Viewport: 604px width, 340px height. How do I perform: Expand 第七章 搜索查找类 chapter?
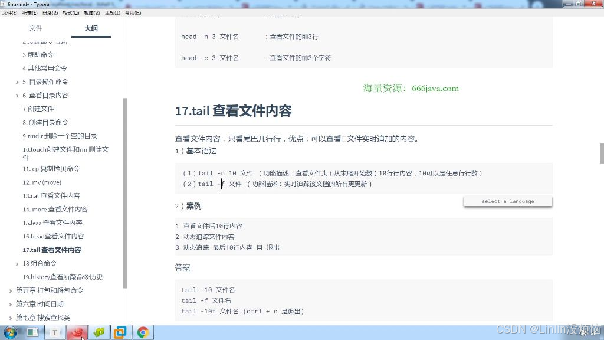(11, 318)
